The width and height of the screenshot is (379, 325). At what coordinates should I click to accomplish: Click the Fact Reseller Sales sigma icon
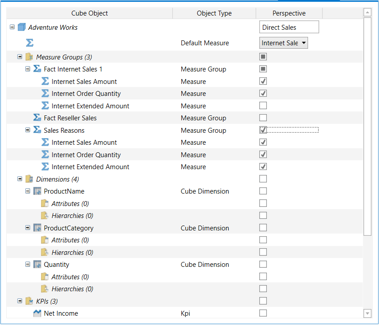pos(37,118)
